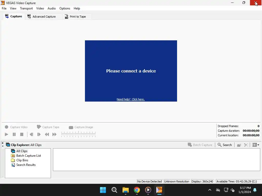Image resolution: width=262 pixels, height=196 pixels.
Task: Click the shuttle speed slider
Action: pyautogui.click(x=78, y=134)
